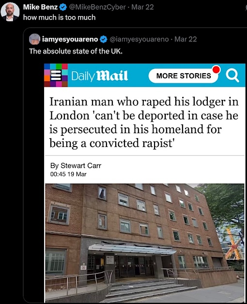This screenshot has height=304, width=247.
Task: Open Daily Mail hamburger menu icon
Action: 56,75
